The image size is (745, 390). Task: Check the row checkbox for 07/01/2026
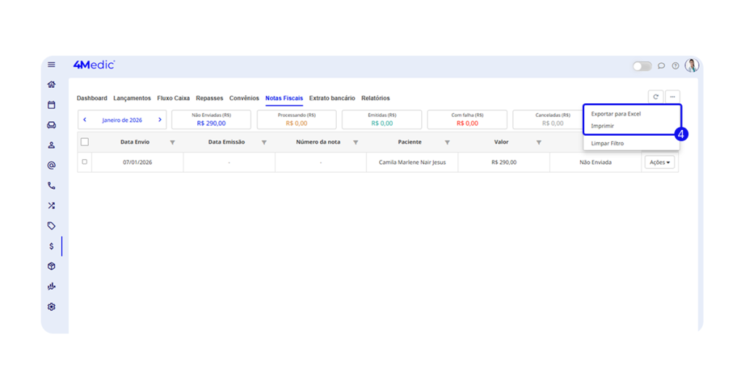[84, 162]
